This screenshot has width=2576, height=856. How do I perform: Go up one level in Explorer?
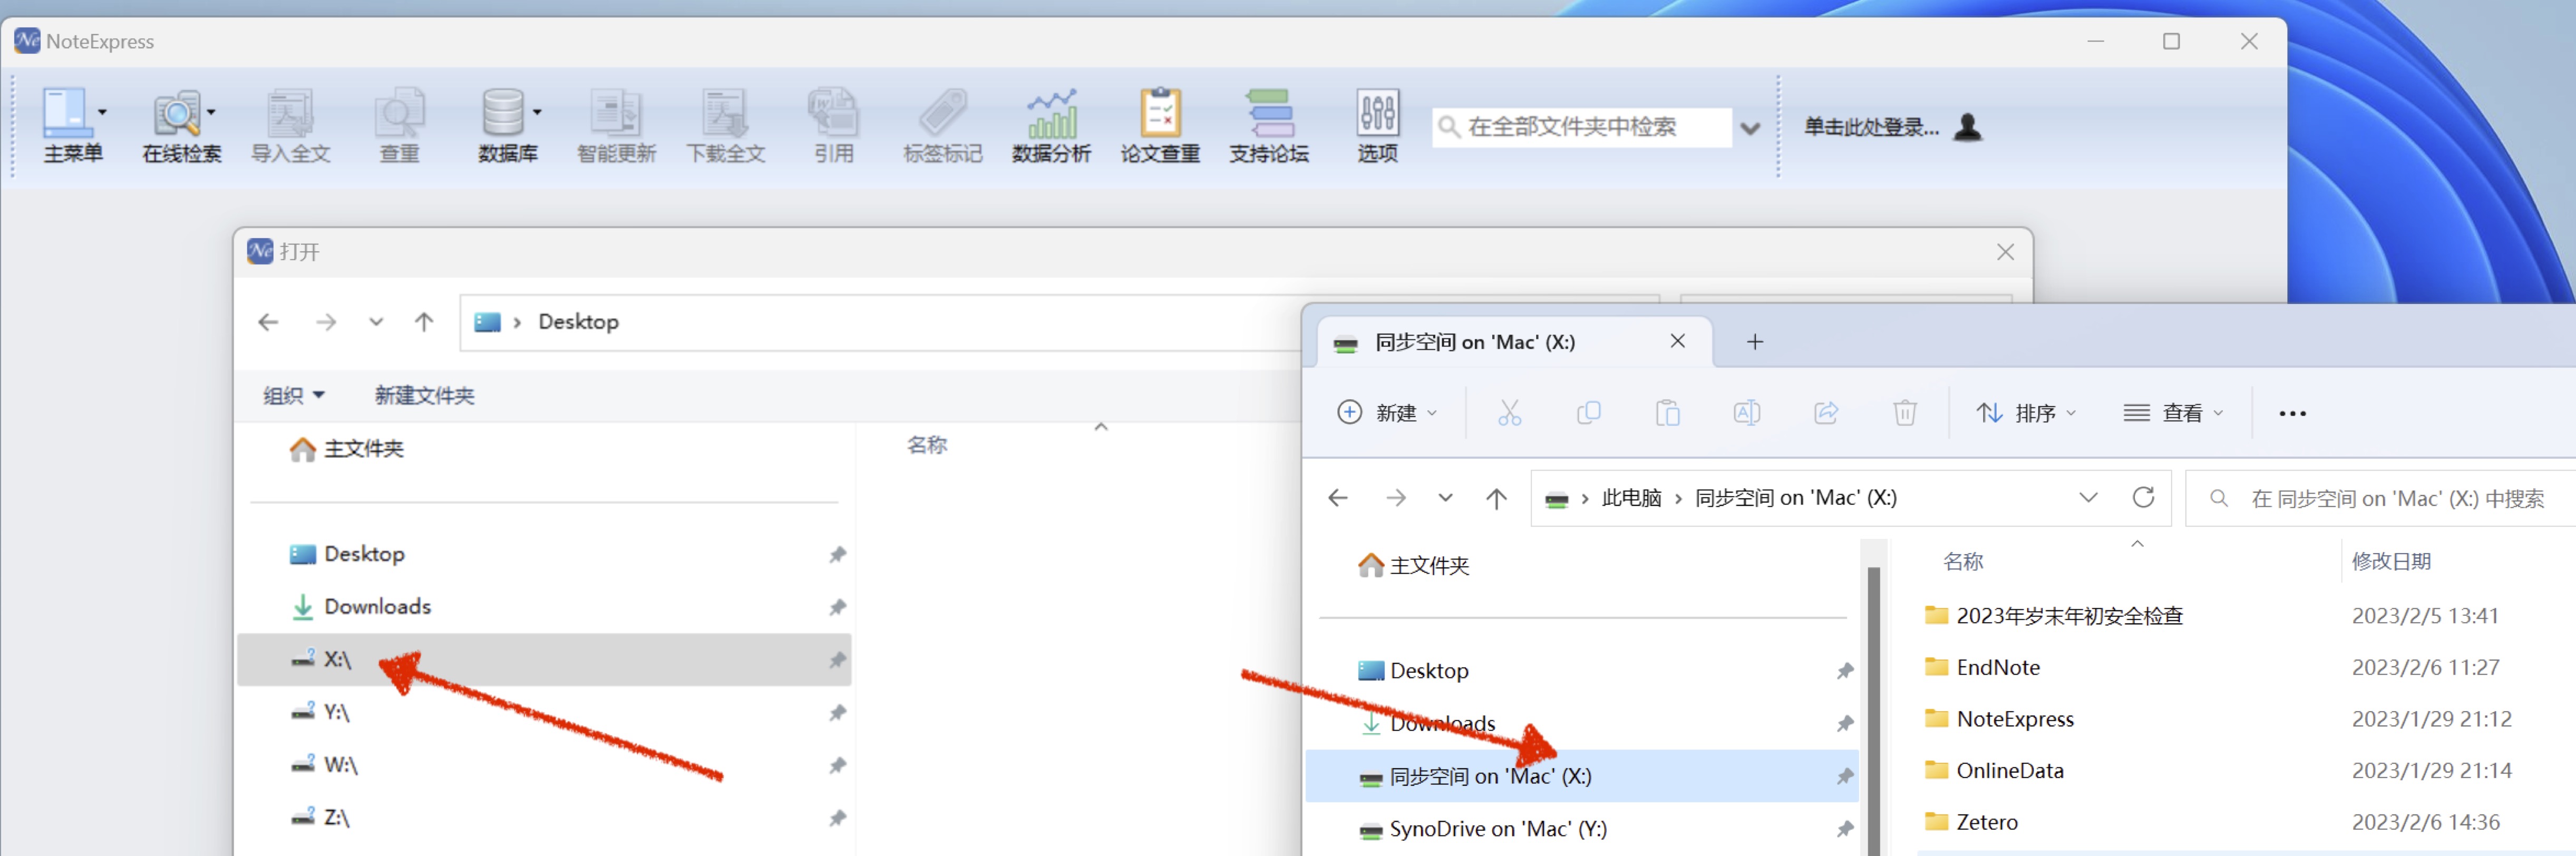pyautogui.click(x=1496, y=497)
